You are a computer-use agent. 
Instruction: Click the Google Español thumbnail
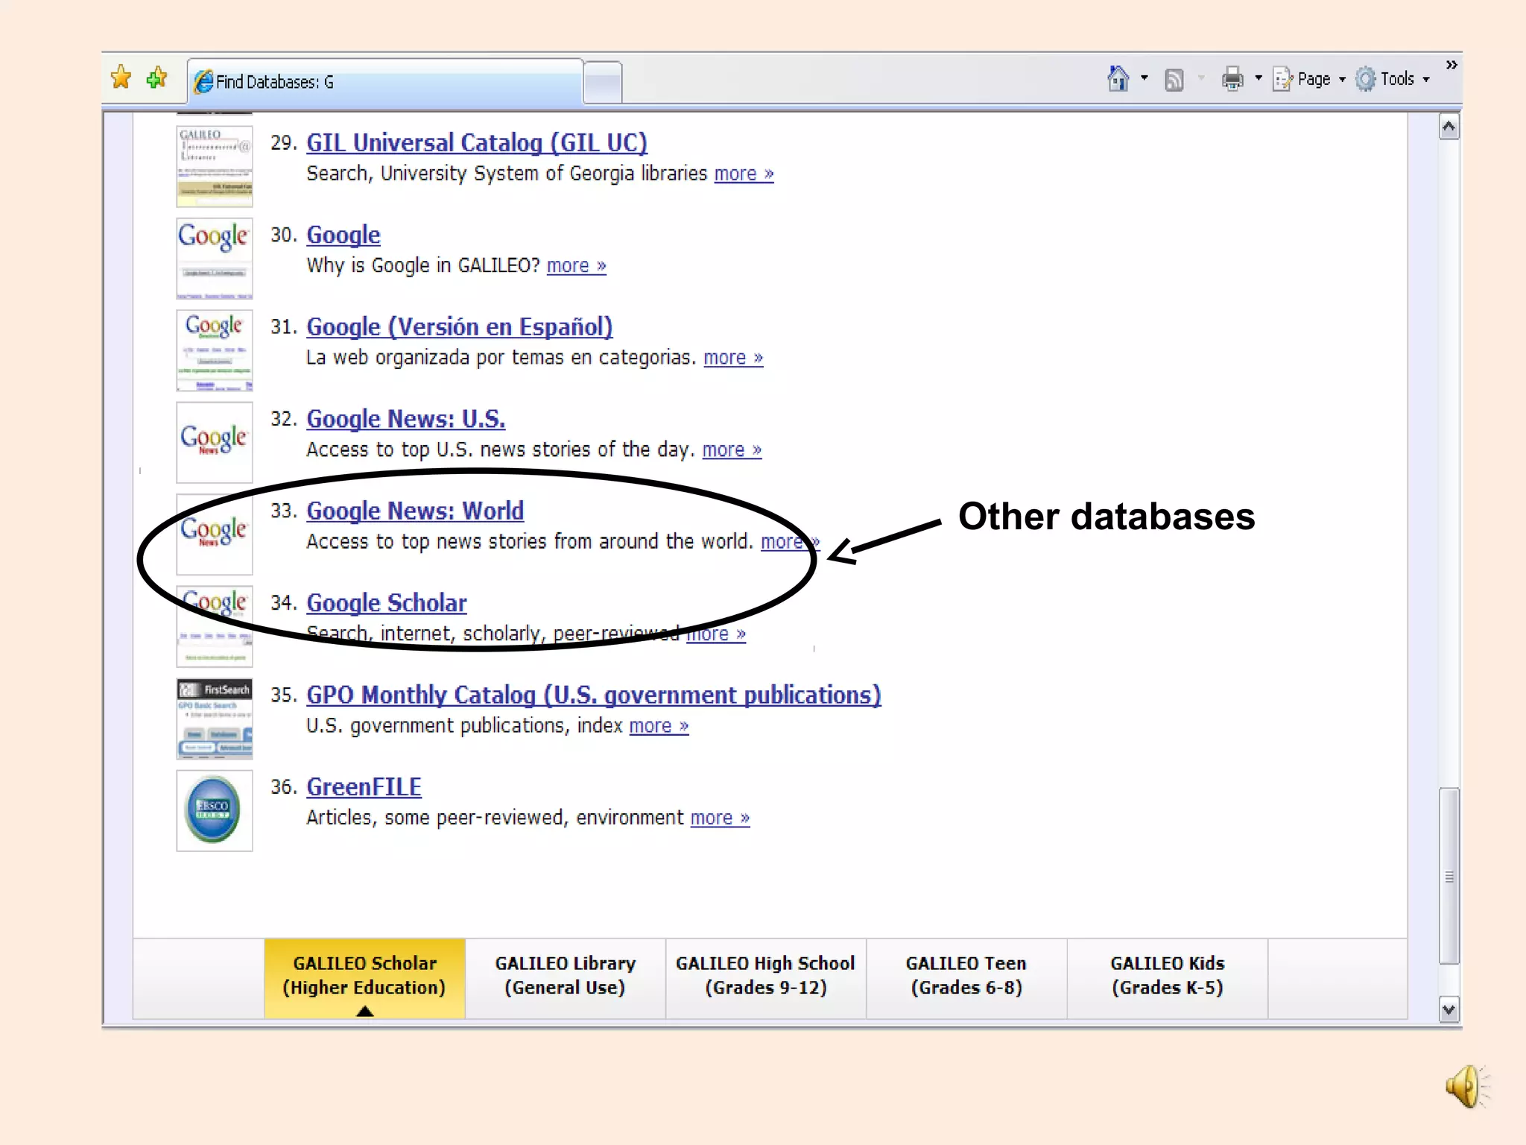215,350
